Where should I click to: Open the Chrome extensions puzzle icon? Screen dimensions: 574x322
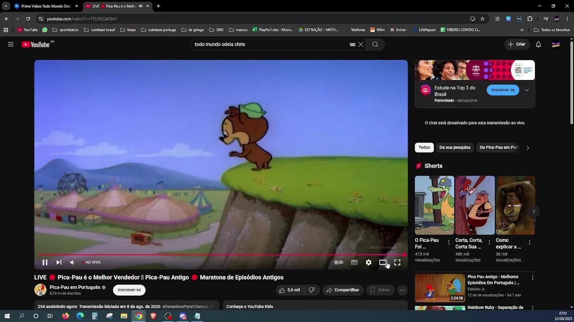click(530, 19)
